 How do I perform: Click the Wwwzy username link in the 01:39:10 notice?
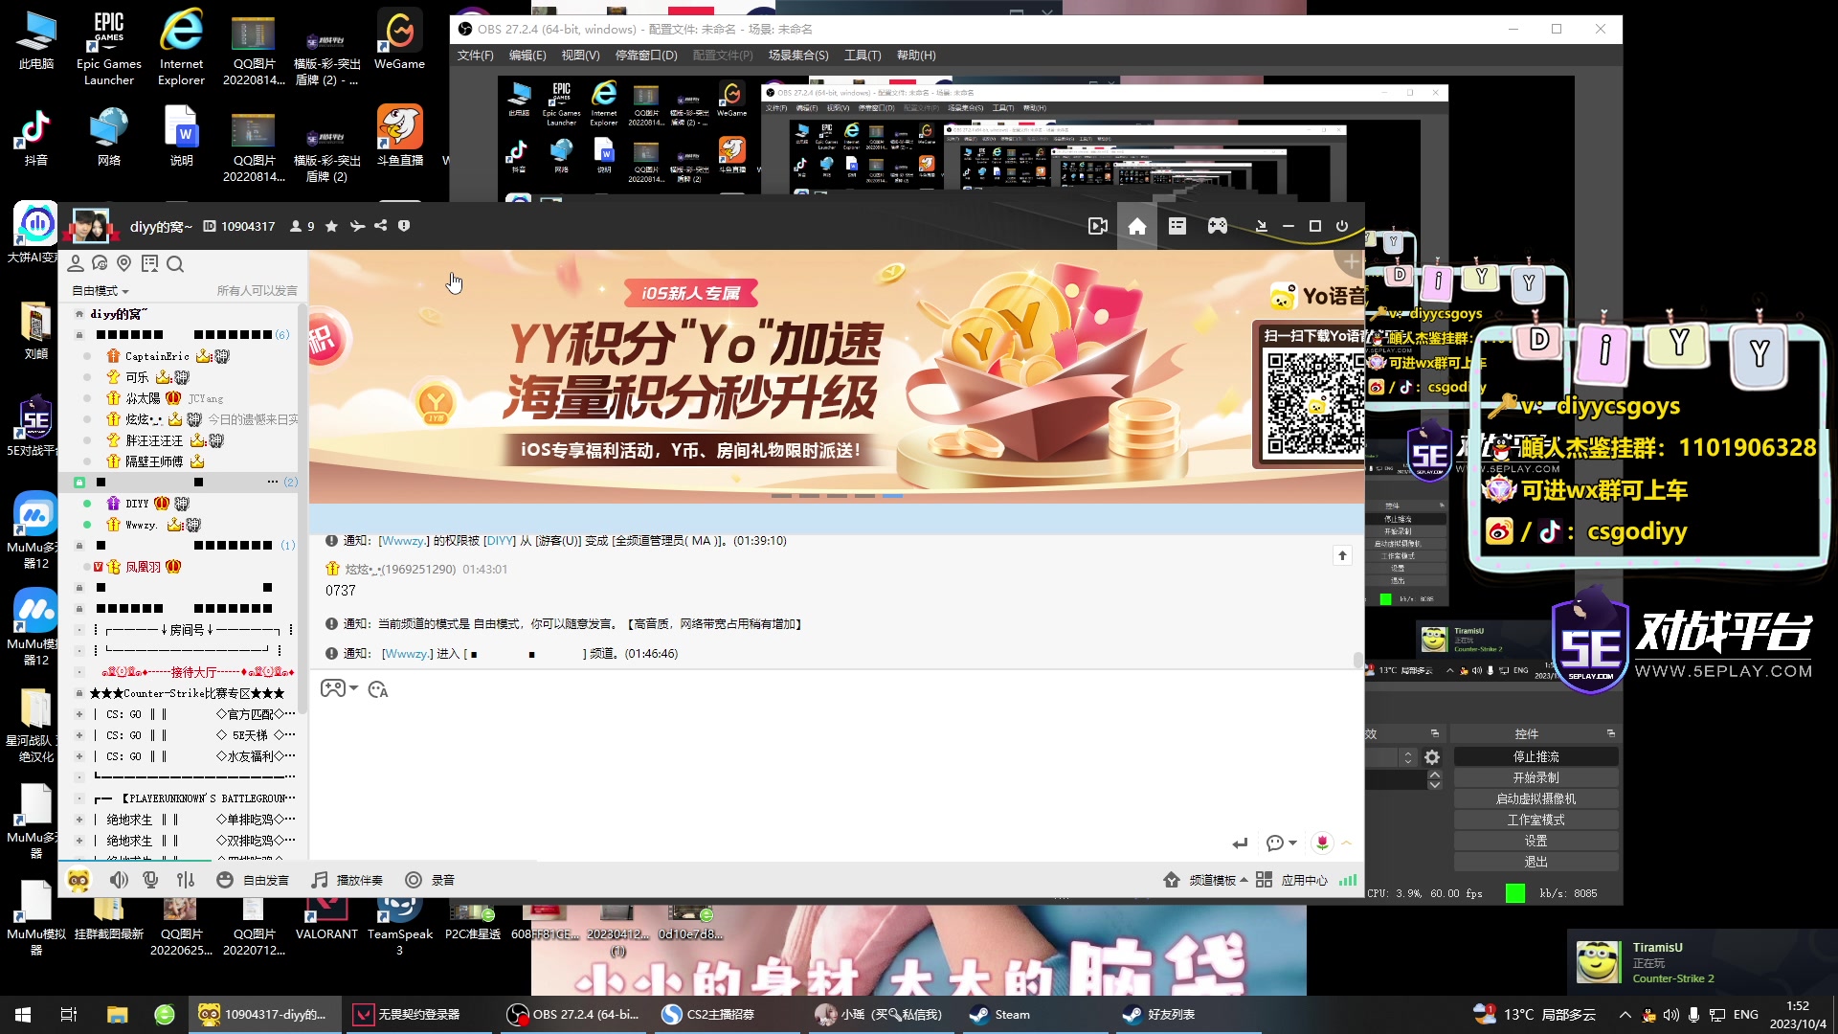point(405,541)
